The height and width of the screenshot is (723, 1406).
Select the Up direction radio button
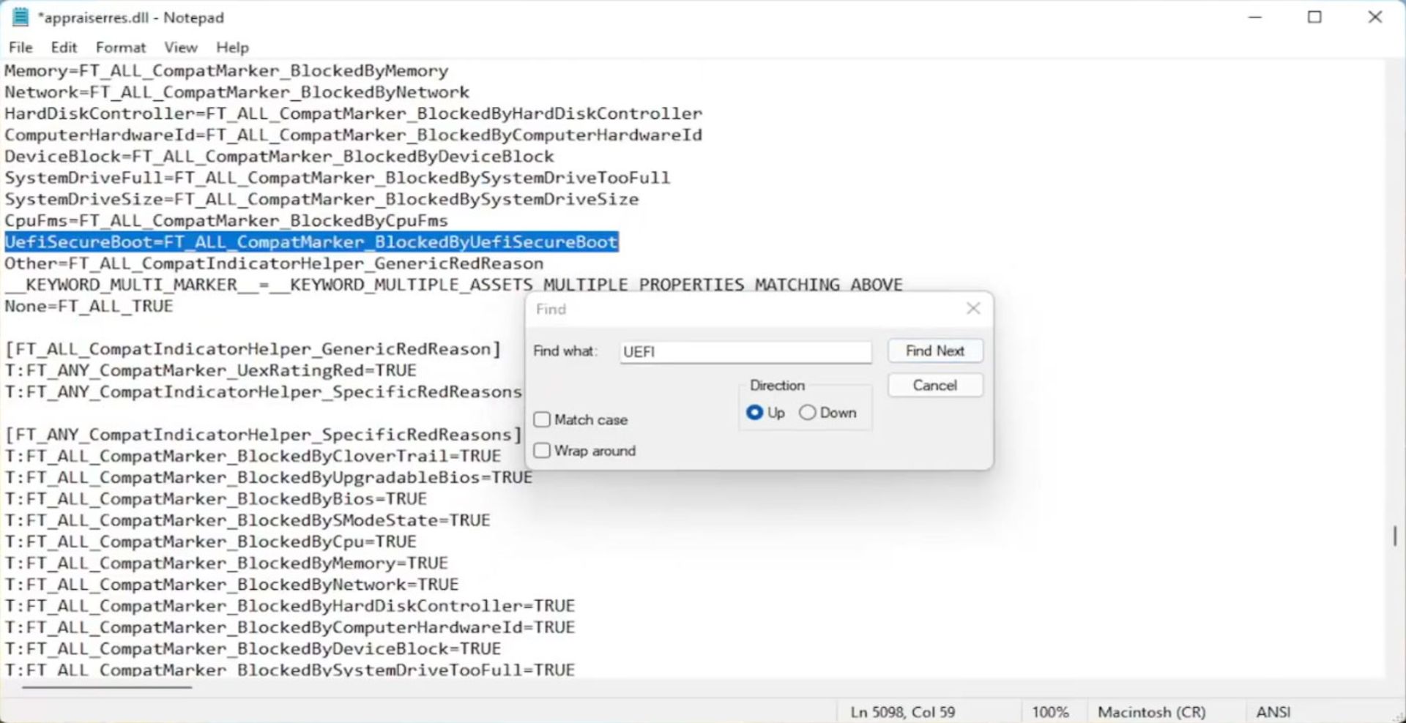click(754, 413)
